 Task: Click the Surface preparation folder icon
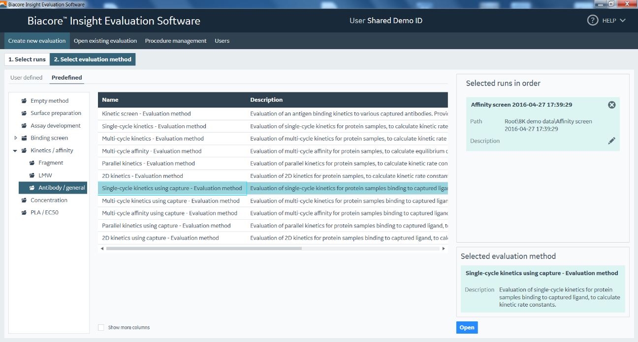pyautogui.click(x=24, y=113)
